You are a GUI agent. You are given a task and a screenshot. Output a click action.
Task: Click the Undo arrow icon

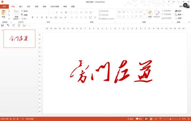8,25
